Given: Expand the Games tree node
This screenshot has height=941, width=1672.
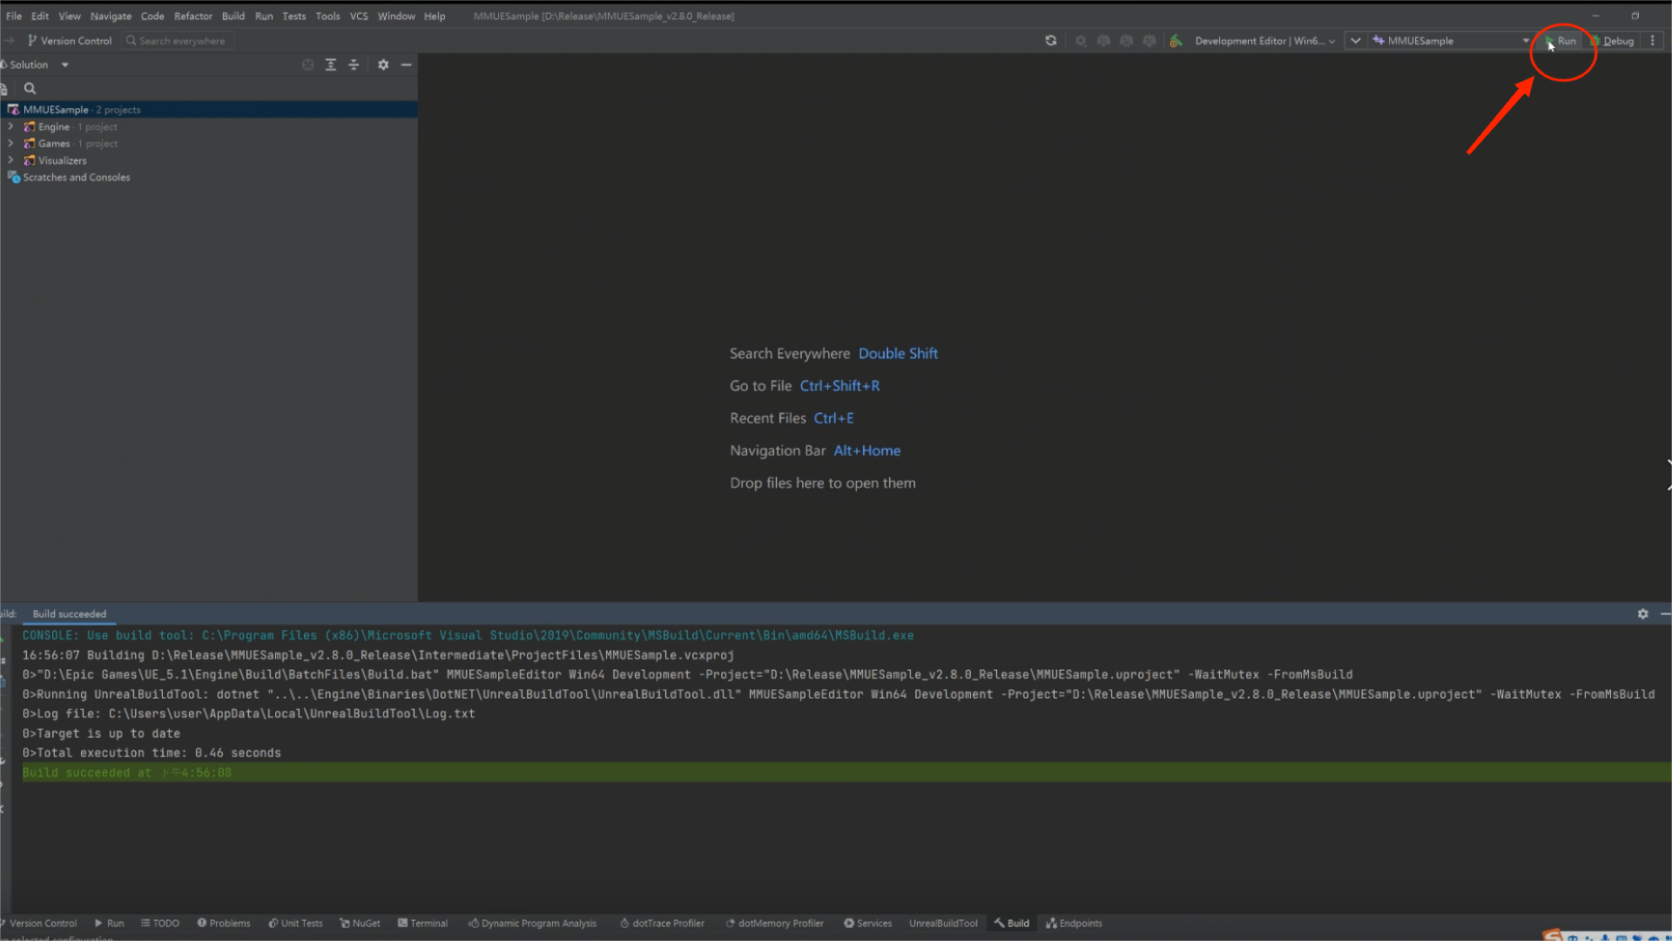Looking at the screenshot, I should click(10, 143).
